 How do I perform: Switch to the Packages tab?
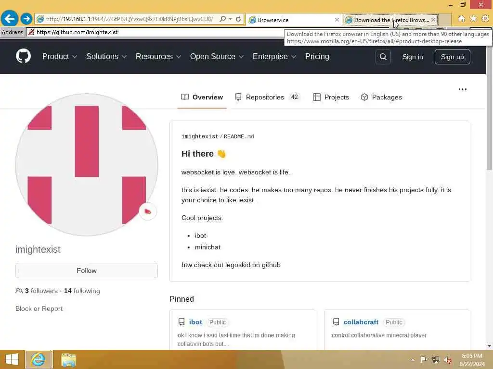tap(381, 97)
